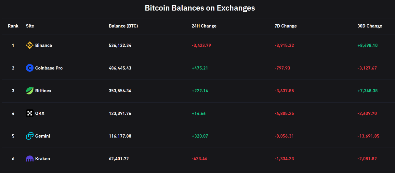The height and width of the screenshot is (173, 395).
Task: Click the Bitcoin Balances on Exchanges title
Action: pos(200,8)
